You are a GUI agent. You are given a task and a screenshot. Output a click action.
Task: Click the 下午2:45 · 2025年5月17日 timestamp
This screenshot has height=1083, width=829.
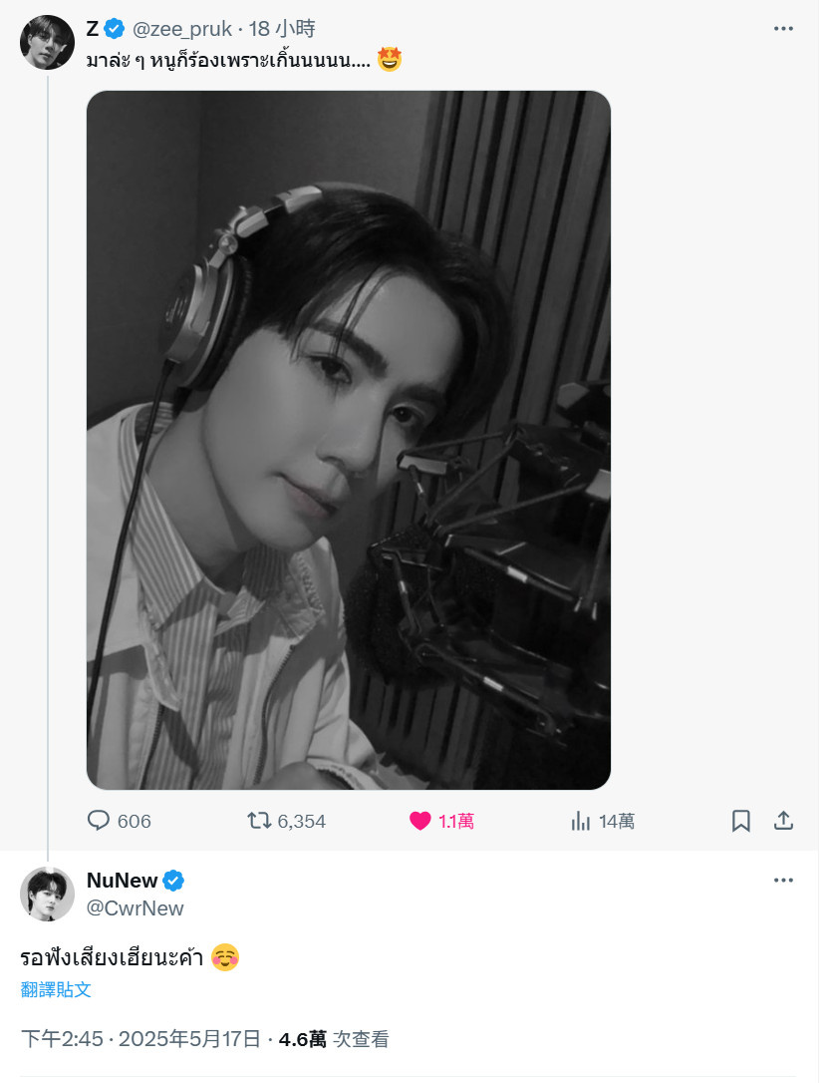point(140,1039)
